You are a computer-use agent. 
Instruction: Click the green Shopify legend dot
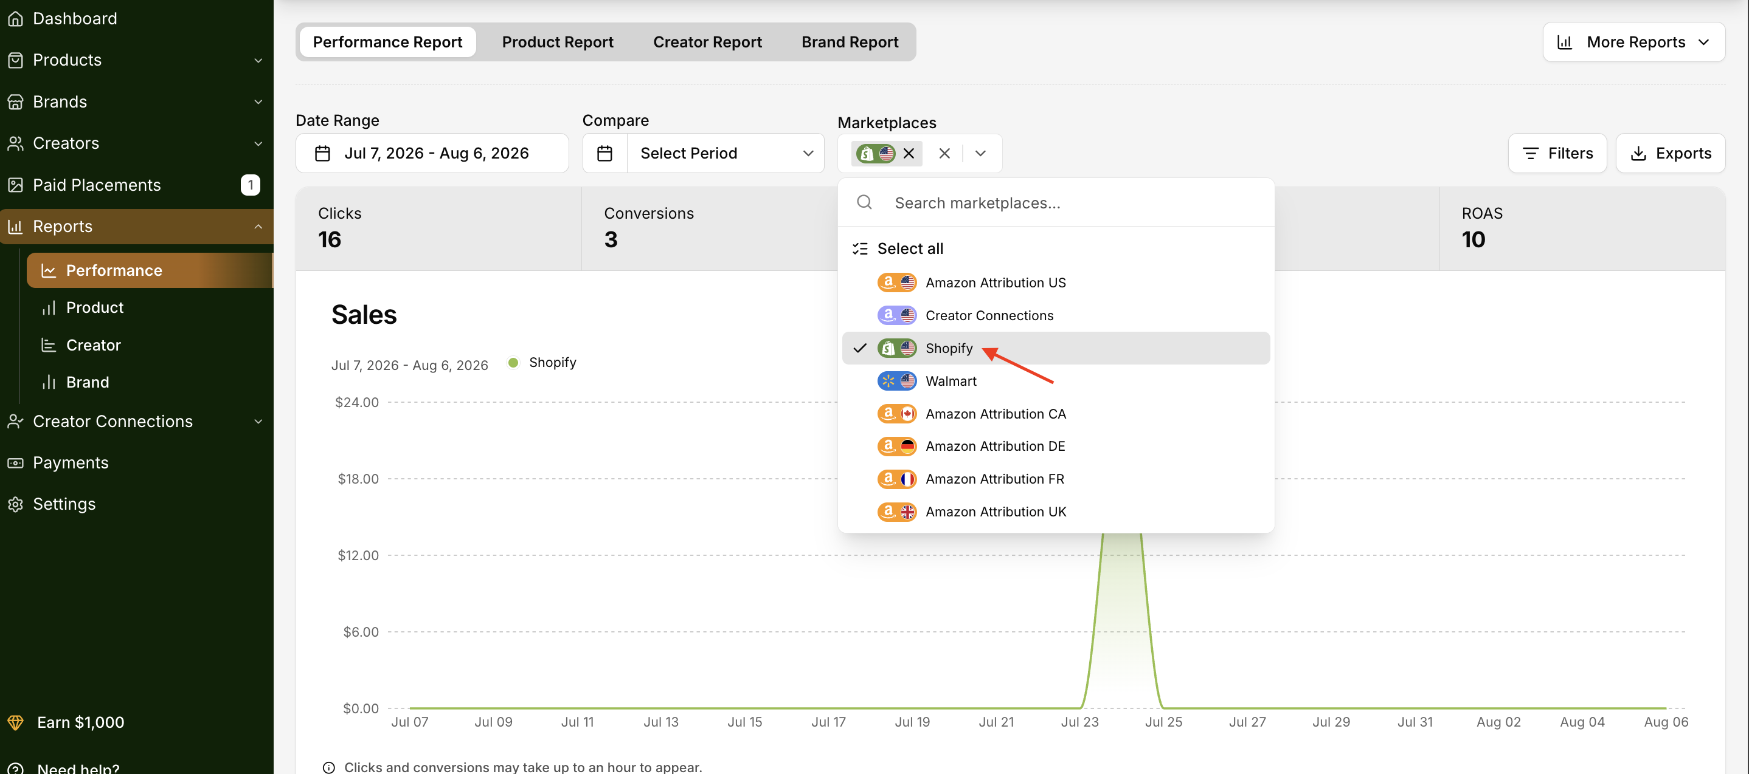(x=513, y=363)
